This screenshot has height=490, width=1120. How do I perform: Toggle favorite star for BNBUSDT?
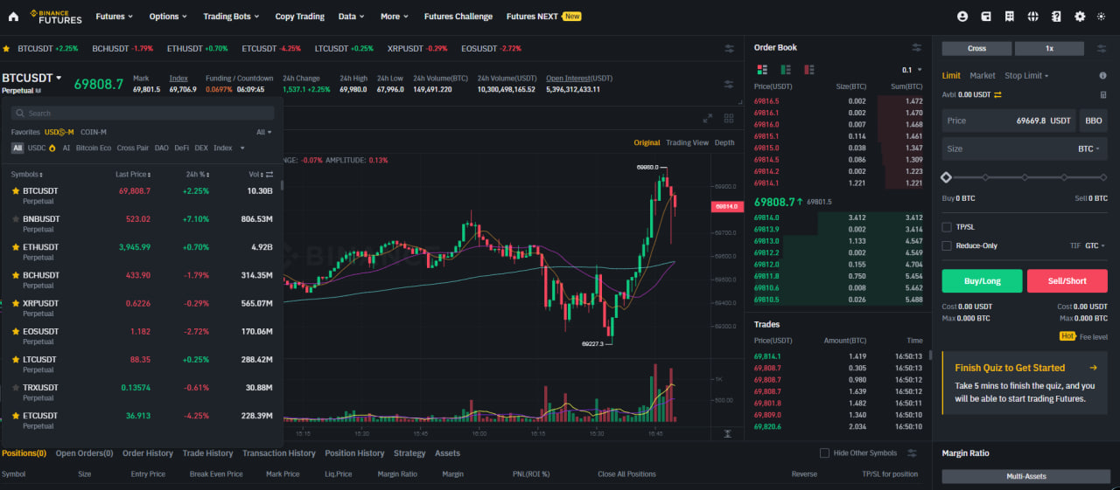(x=16, y=219)
